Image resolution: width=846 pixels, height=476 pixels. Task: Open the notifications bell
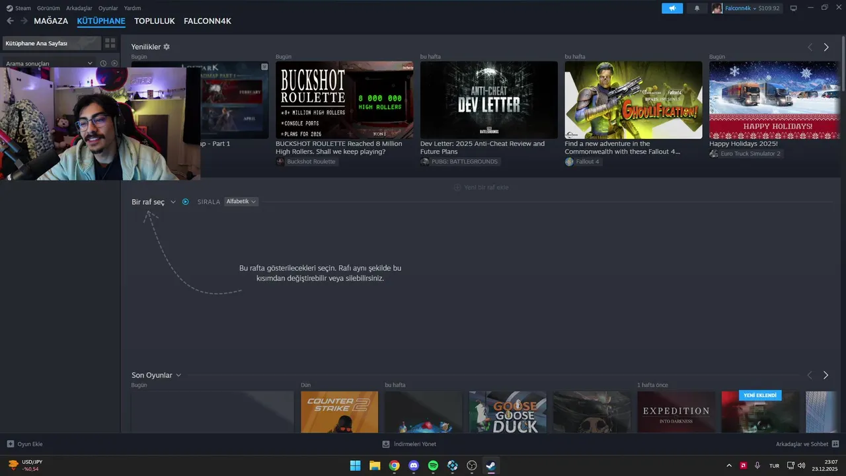[x=697, y=8]
